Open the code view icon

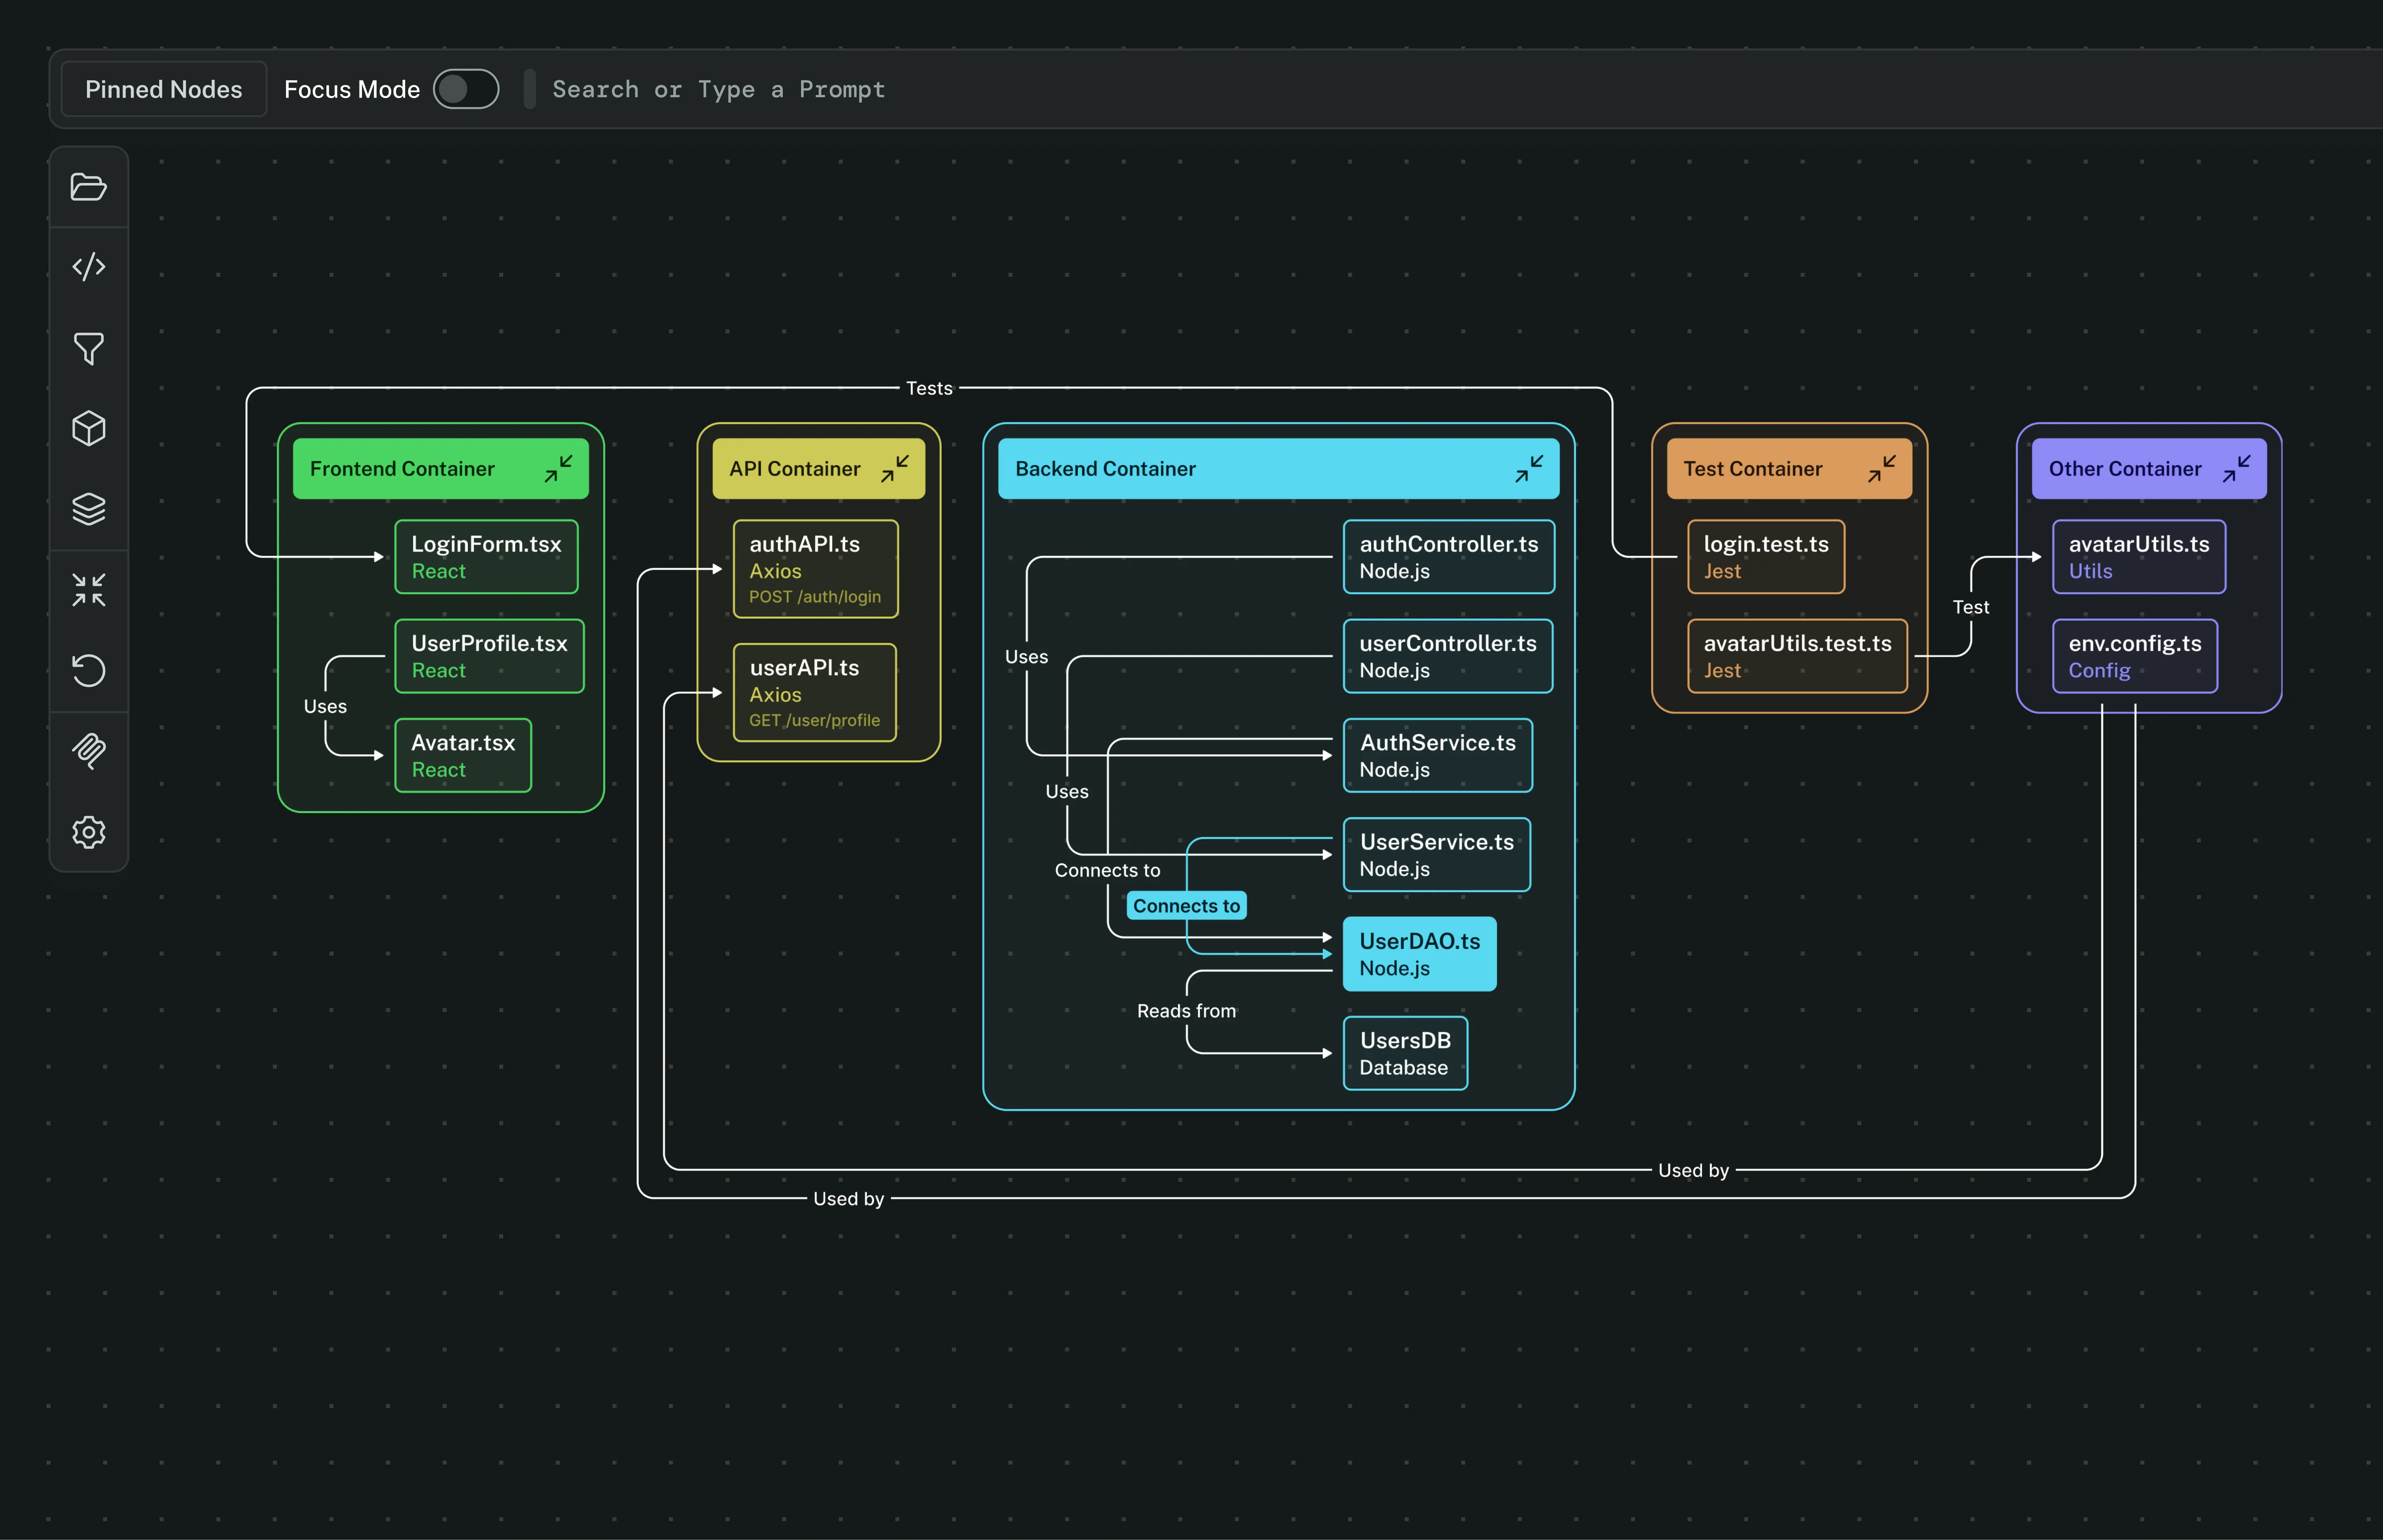click(88, 267)
